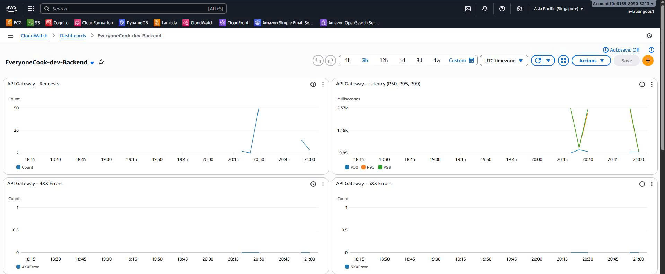
Task: Open the Actions dropdown
Action: (x=591, y=61)
